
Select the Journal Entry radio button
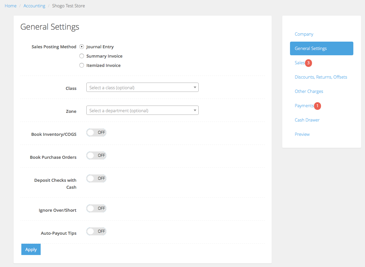pyautogui.click(x=82, y=47)
